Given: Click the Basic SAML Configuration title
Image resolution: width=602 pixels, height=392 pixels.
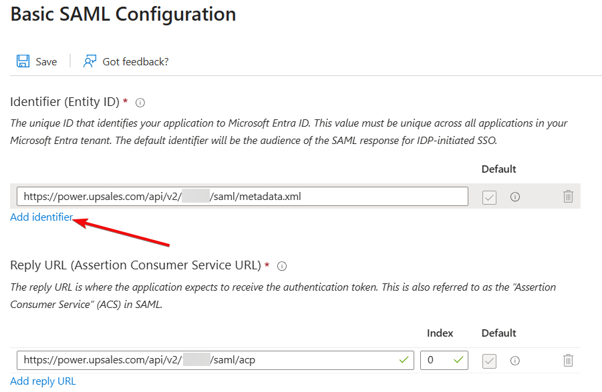Looking at the screenshot, I should click(x=123, y=15).
